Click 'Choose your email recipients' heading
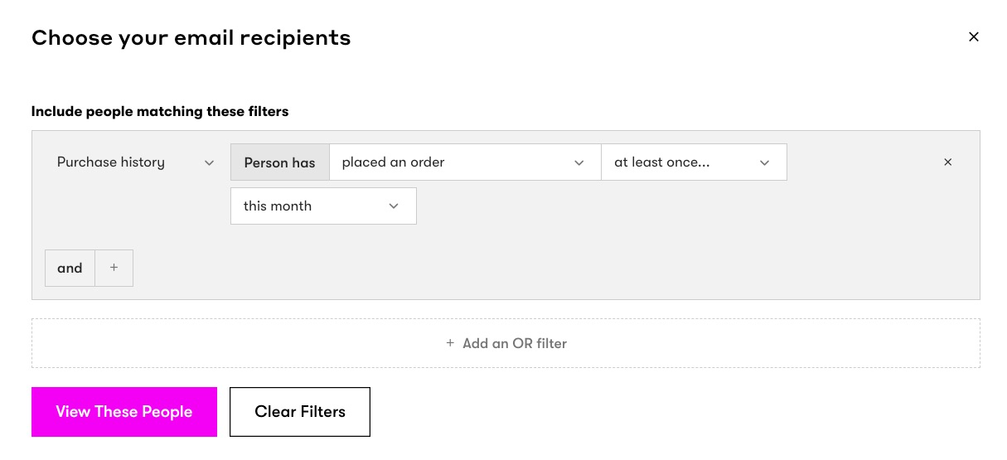1007x460 pixels. click(191, 37)
